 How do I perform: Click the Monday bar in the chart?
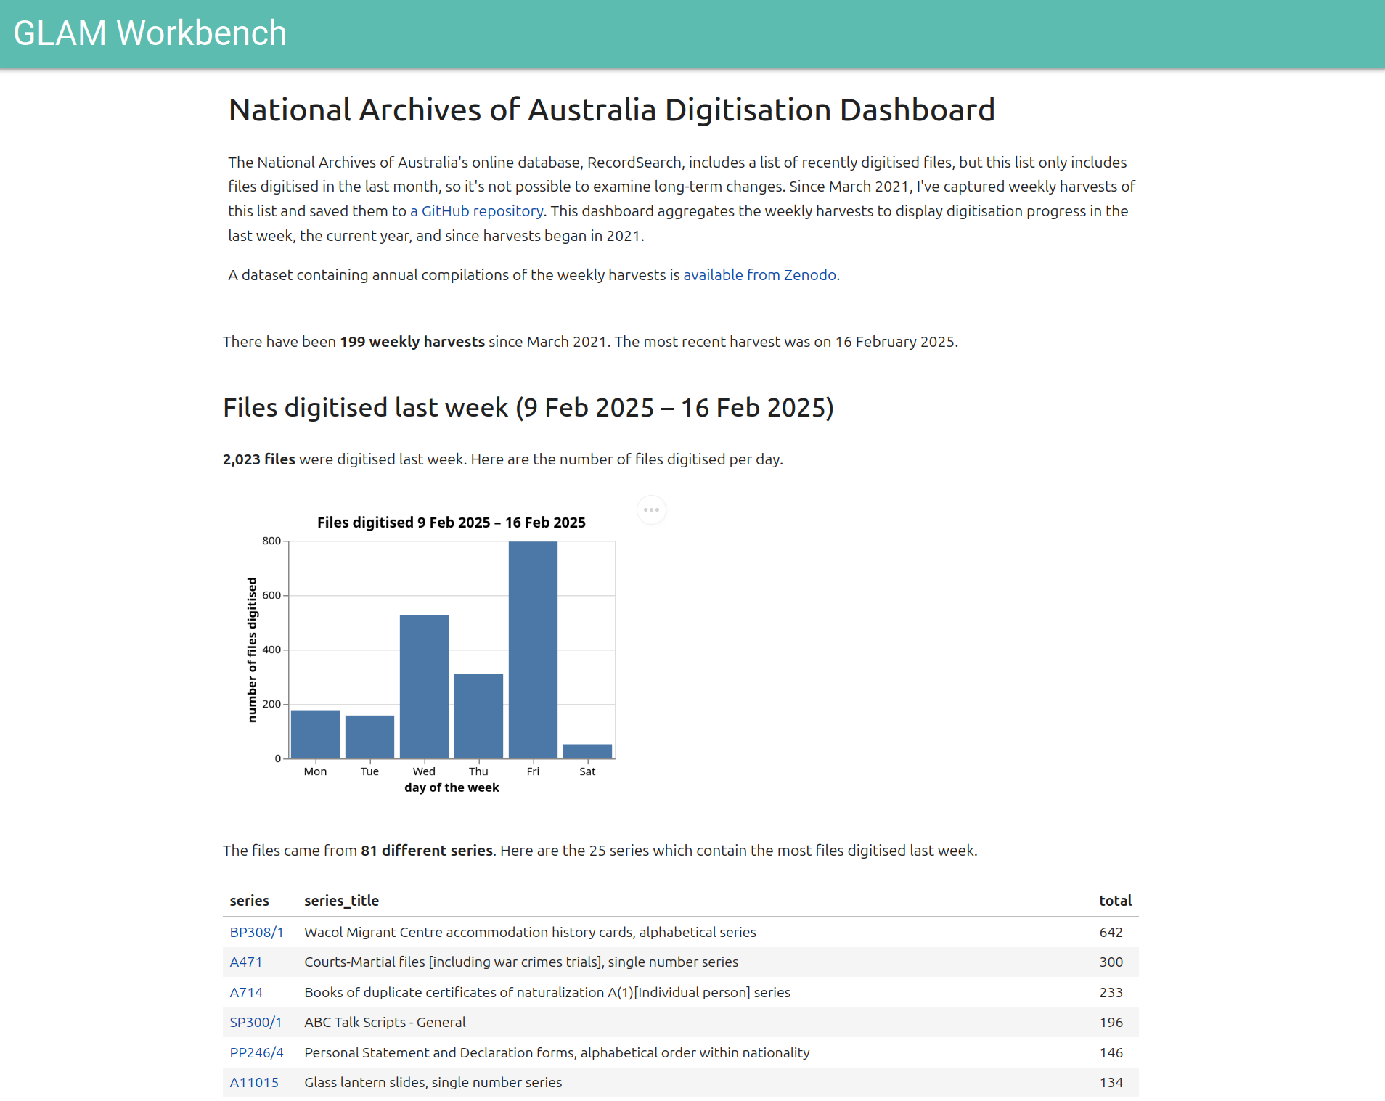click(315, 734)
